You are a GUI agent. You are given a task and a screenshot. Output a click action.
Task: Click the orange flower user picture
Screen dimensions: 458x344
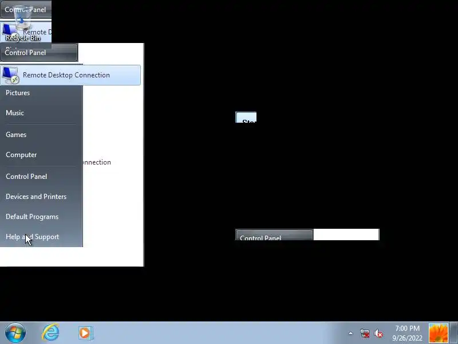pos(438,333)
